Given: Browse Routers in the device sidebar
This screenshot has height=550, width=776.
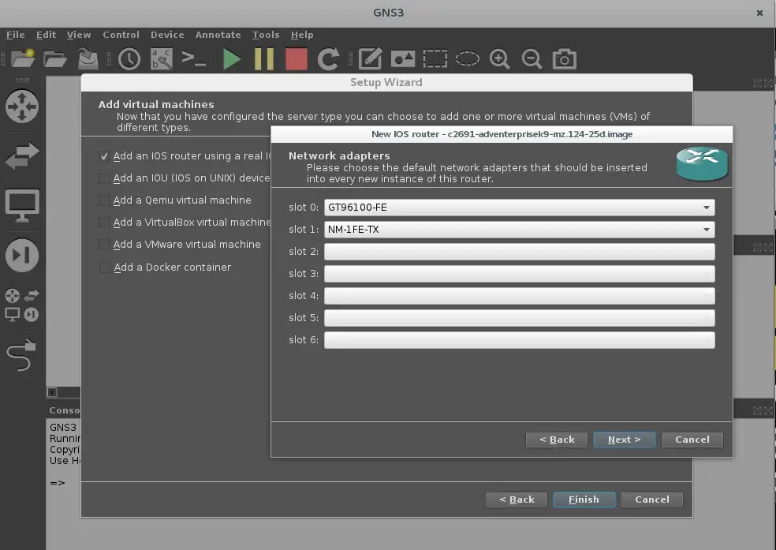Looking at the screenshot, I should coord(22,106).
